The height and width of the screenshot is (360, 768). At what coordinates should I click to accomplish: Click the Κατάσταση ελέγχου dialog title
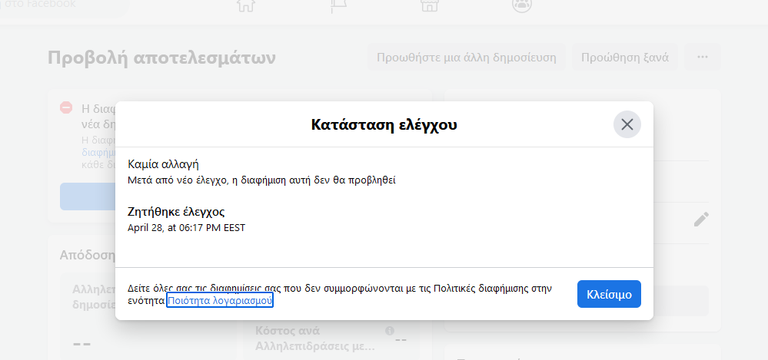384,124
